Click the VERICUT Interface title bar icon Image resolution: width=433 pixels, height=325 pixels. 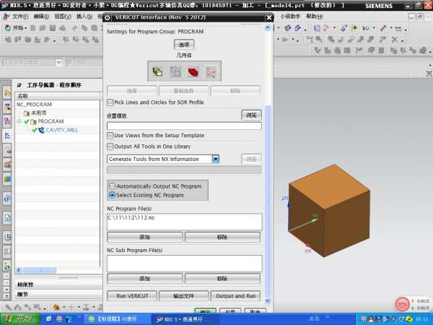(x=109, y=17)
